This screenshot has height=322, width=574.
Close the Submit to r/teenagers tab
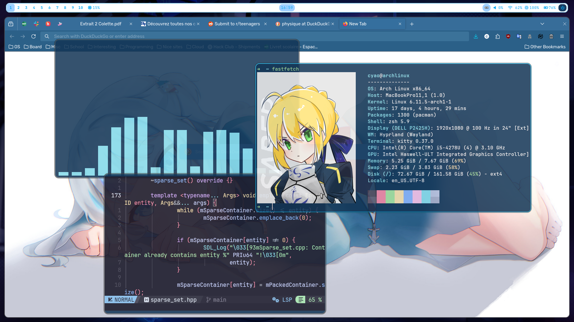pyautogui.click(x=265, y=24)
